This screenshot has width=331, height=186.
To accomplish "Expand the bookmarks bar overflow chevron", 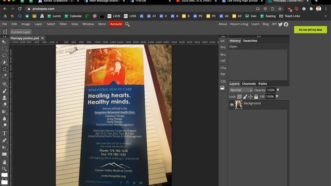I will [325, 16].
